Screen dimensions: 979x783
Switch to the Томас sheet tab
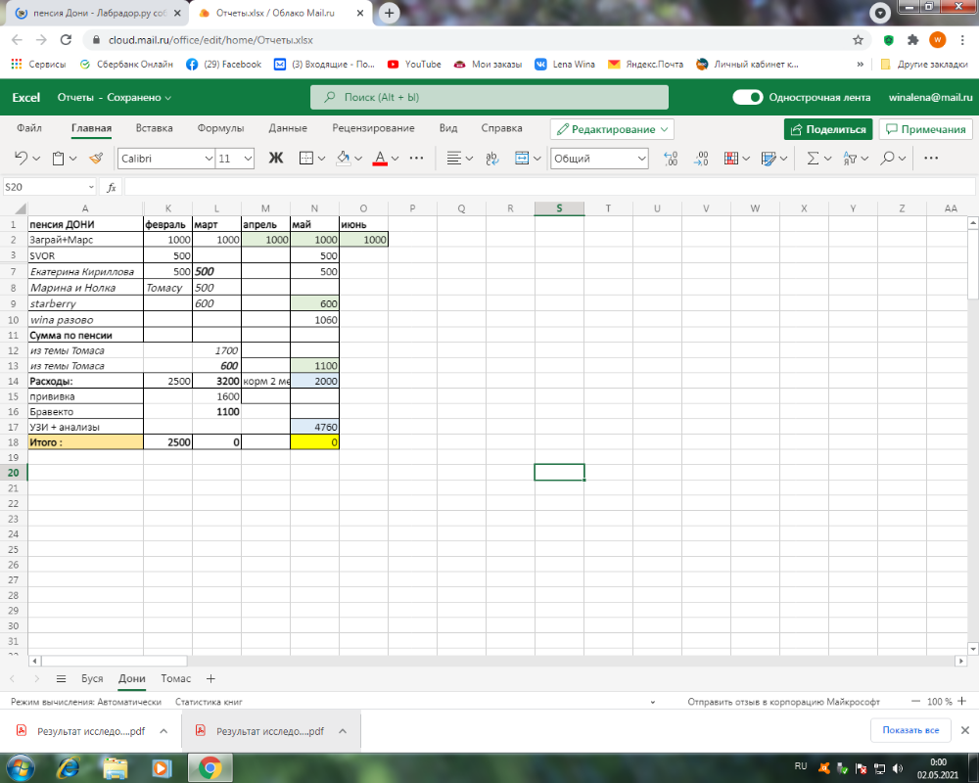coord(176,678)
